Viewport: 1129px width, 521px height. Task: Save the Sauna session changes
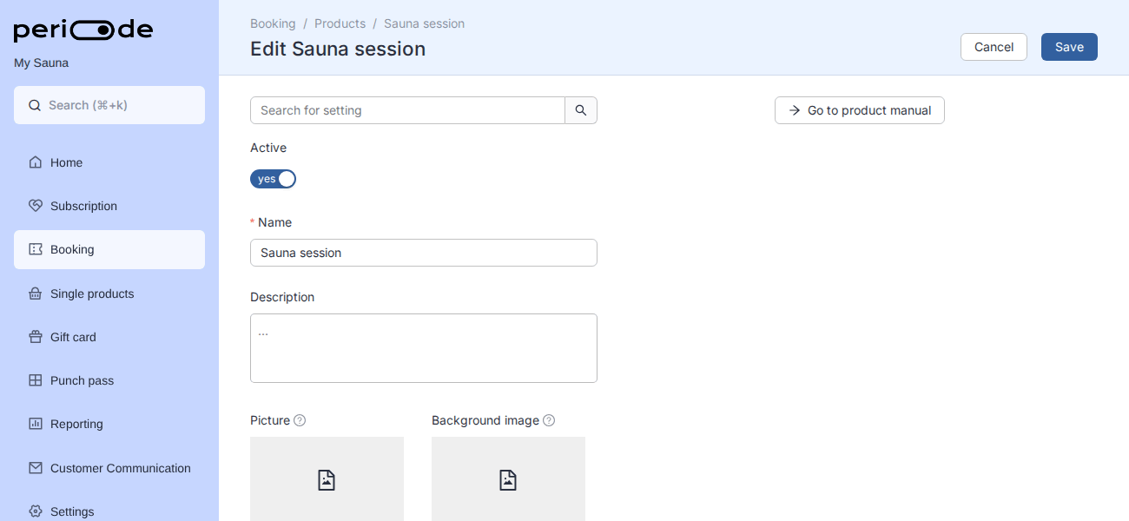tap(1069, 47)
